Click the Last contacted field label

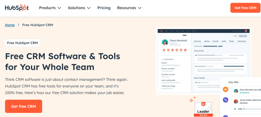(168, 80)
